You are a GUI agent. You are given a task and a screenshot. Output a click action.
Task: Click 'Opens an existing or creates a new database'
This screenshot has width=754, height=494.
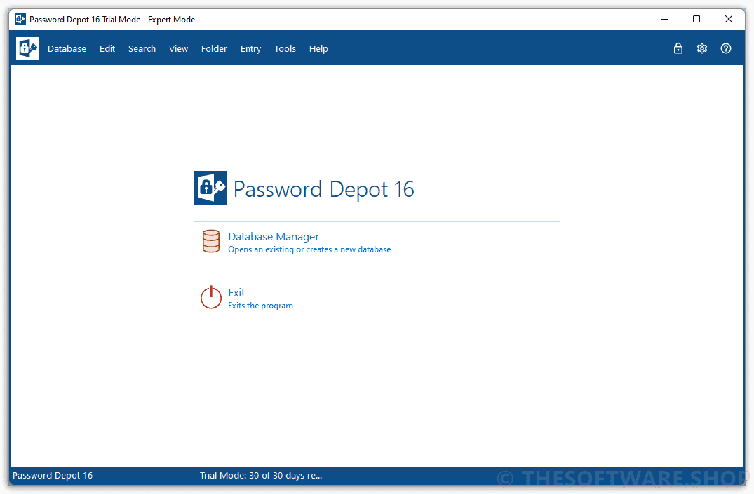[309, 249]
